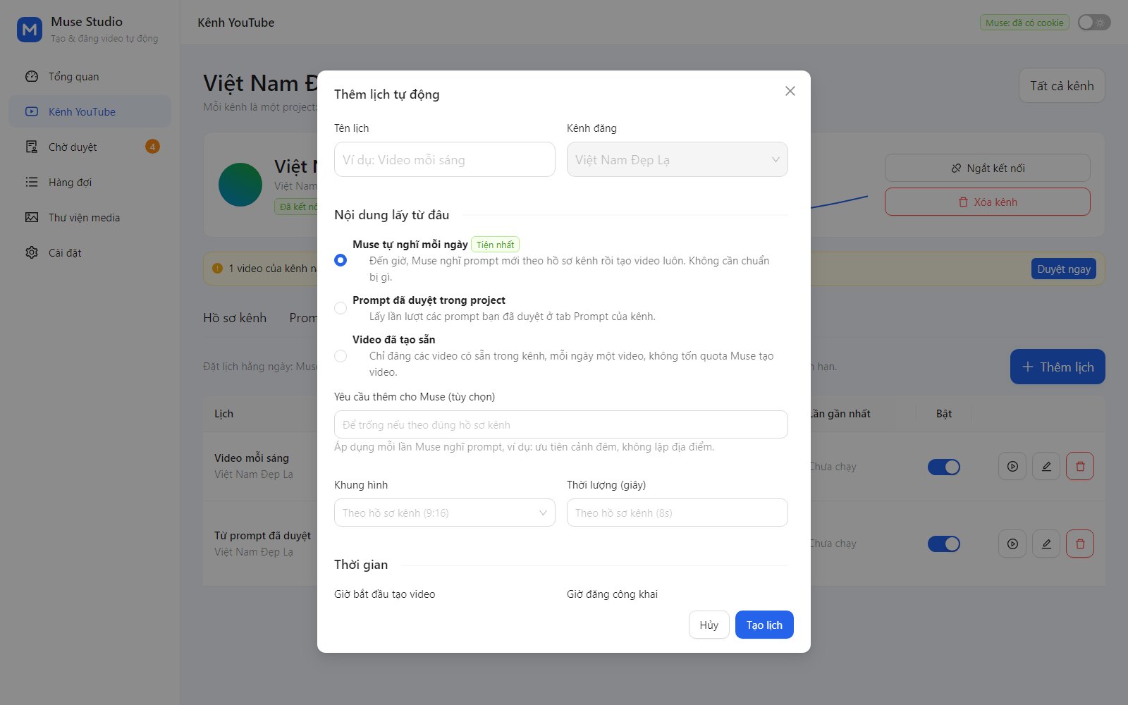Click the Hủy button
1128x705 pixels.
tap(709, 625)
